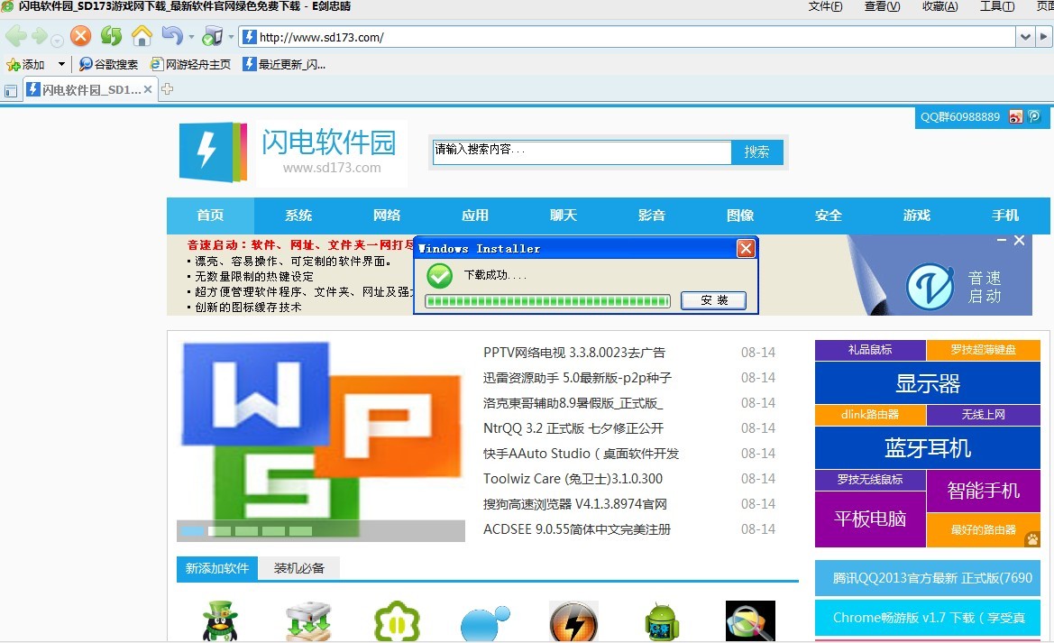Image resolution: width=1054 pixels, height=643 pixels.
Task: Go to the 游戏 navigation category
Action: coord(917,216)
